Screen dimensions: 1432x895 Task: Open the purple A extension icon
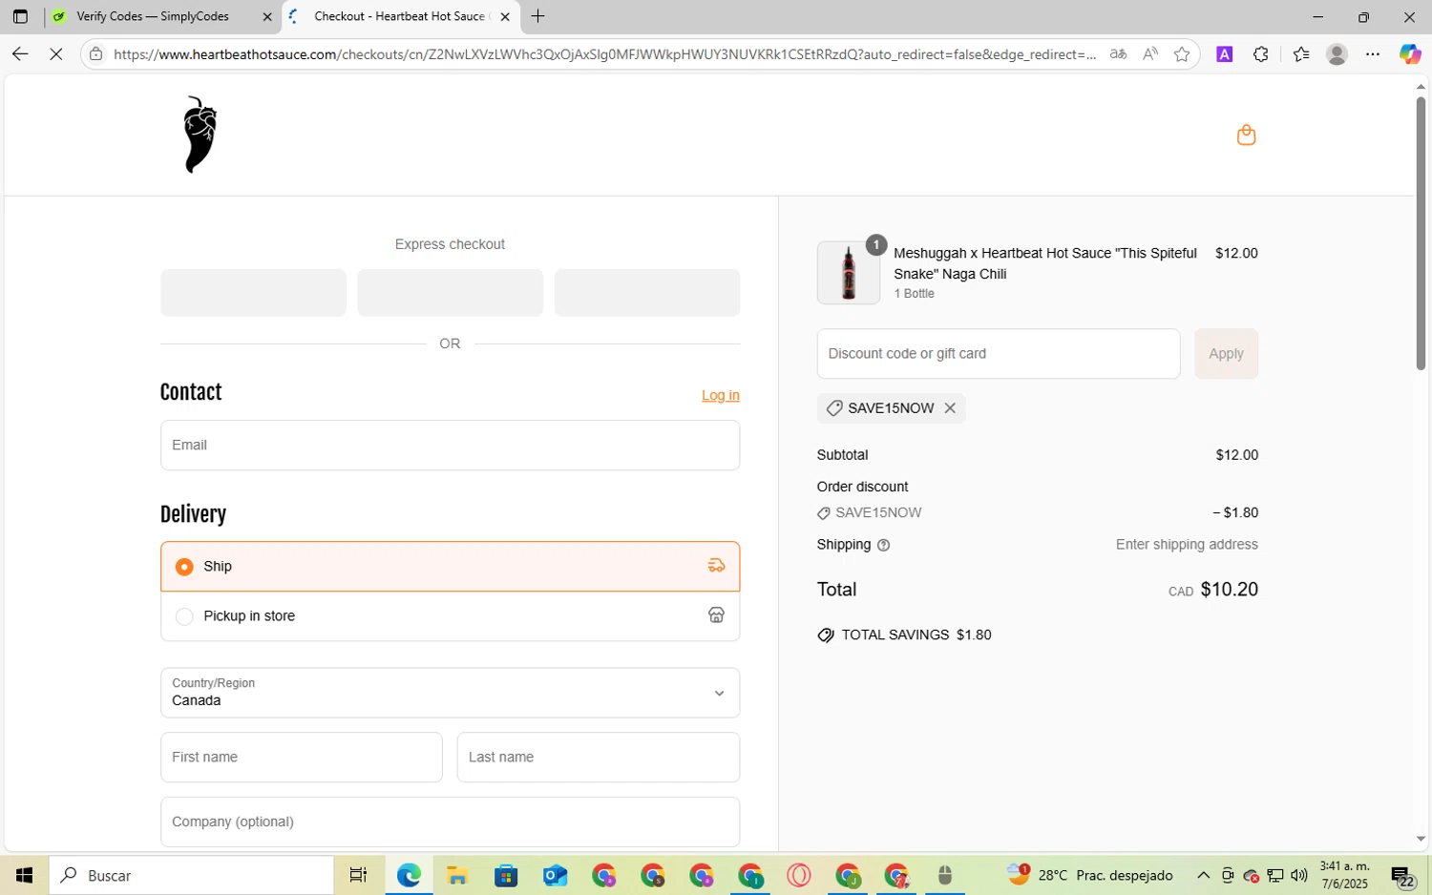pyautogui.click(x=1224, y=54)
